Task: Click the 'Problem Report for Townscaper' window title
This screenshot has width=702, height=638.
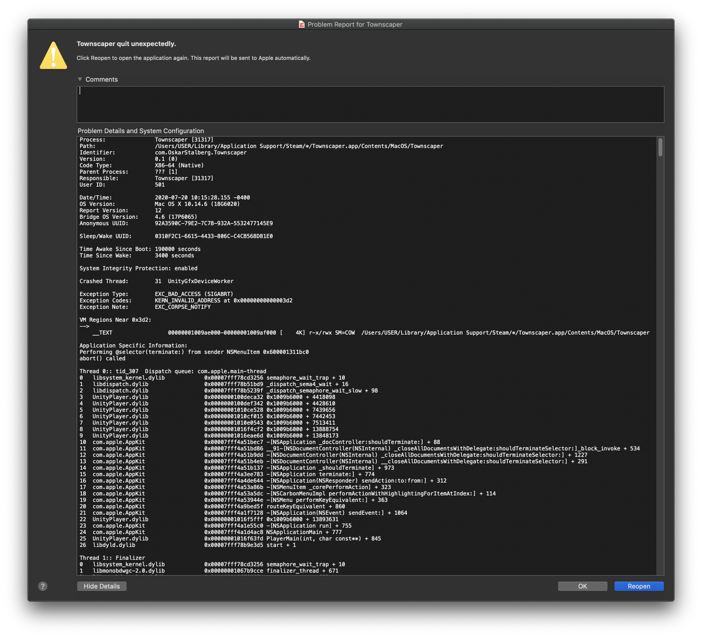Action: (x=355, y=25)
